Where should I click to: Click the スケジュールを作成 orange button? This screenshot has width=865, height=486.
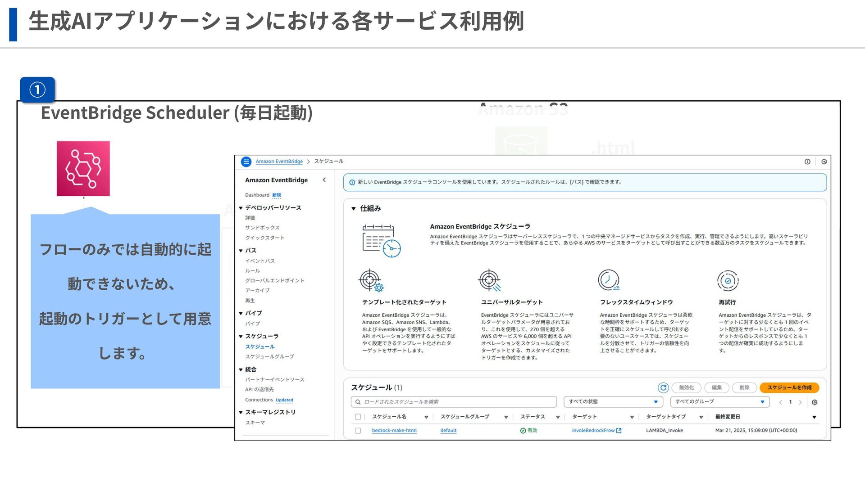789,387
